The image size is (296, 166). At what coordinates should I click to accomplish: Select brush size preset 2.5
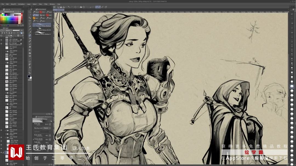click(x=292, y=33)
